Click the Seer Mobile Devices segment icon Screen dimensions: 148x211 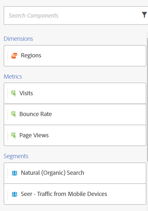click(x=14, y=194)
